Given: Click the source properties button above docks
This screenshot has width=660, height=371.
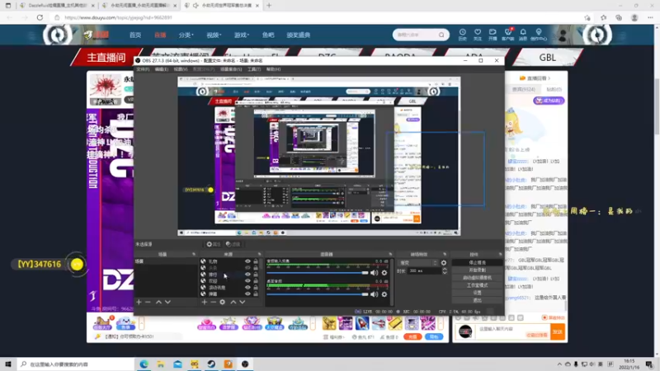Looking at the screenshot, I should 214,244.
